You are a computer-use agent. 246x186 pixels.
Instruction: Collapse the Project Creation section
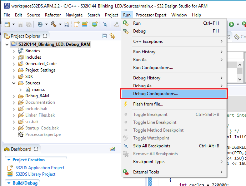click(x=9, y=160)
